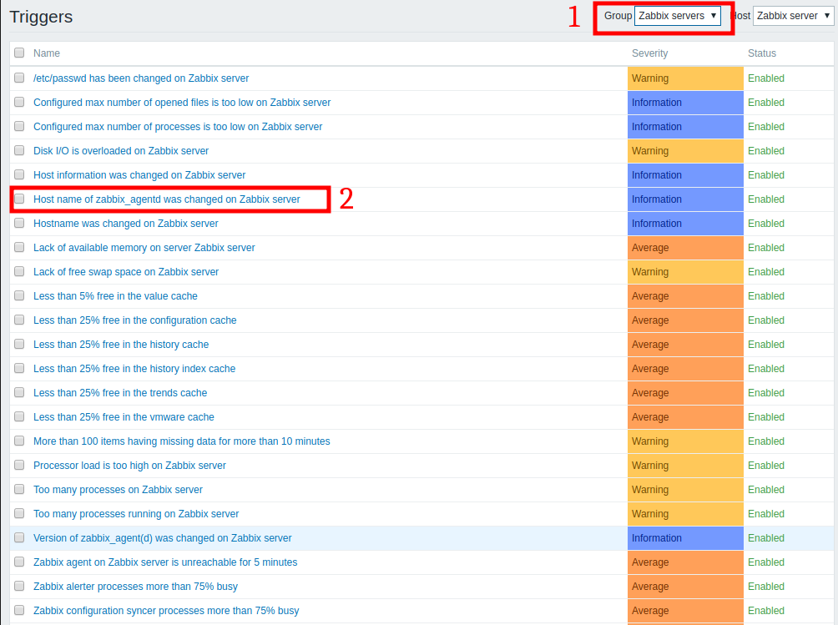Open Zabbix agent unreachable for 5 minutes trigger
This screenshot has height=625, width=838.
pos(165,562)
